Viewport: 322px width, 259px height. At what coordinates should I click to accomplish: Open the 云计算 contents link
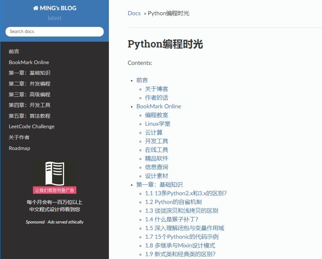154,133
